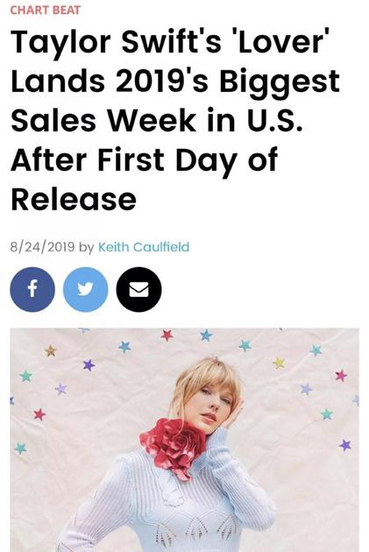Viewport: 369px width, 552px height.
Task: Click the 'After First Day of' headline line
Action: [145, 160]
